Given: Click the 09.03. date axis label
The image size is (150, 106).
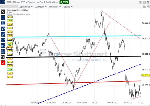Looking at the screenshot, I should pyautogui.click(x=110, y=103).
